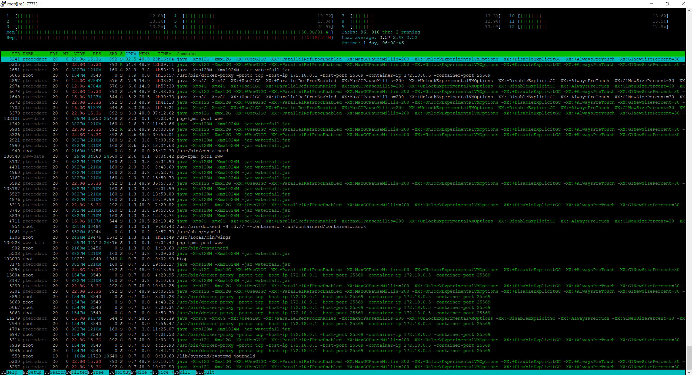Click the vertical scrollbar down arrow
This screenshot has height=375, width=692.
pyautogui.click(x=689, y=372)
